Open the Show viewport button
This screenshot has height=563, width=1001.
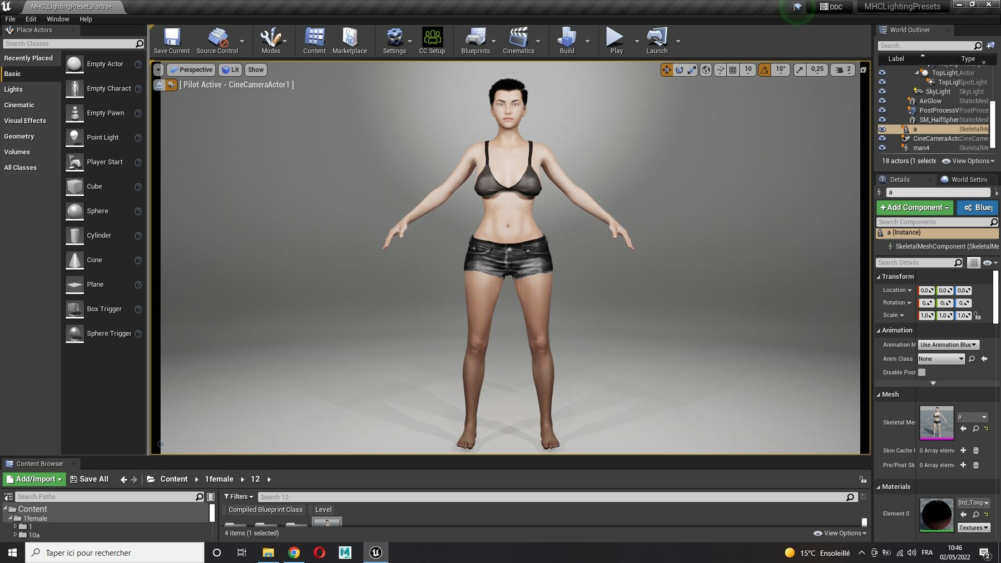pyautogui.click(x=256, y=70)
